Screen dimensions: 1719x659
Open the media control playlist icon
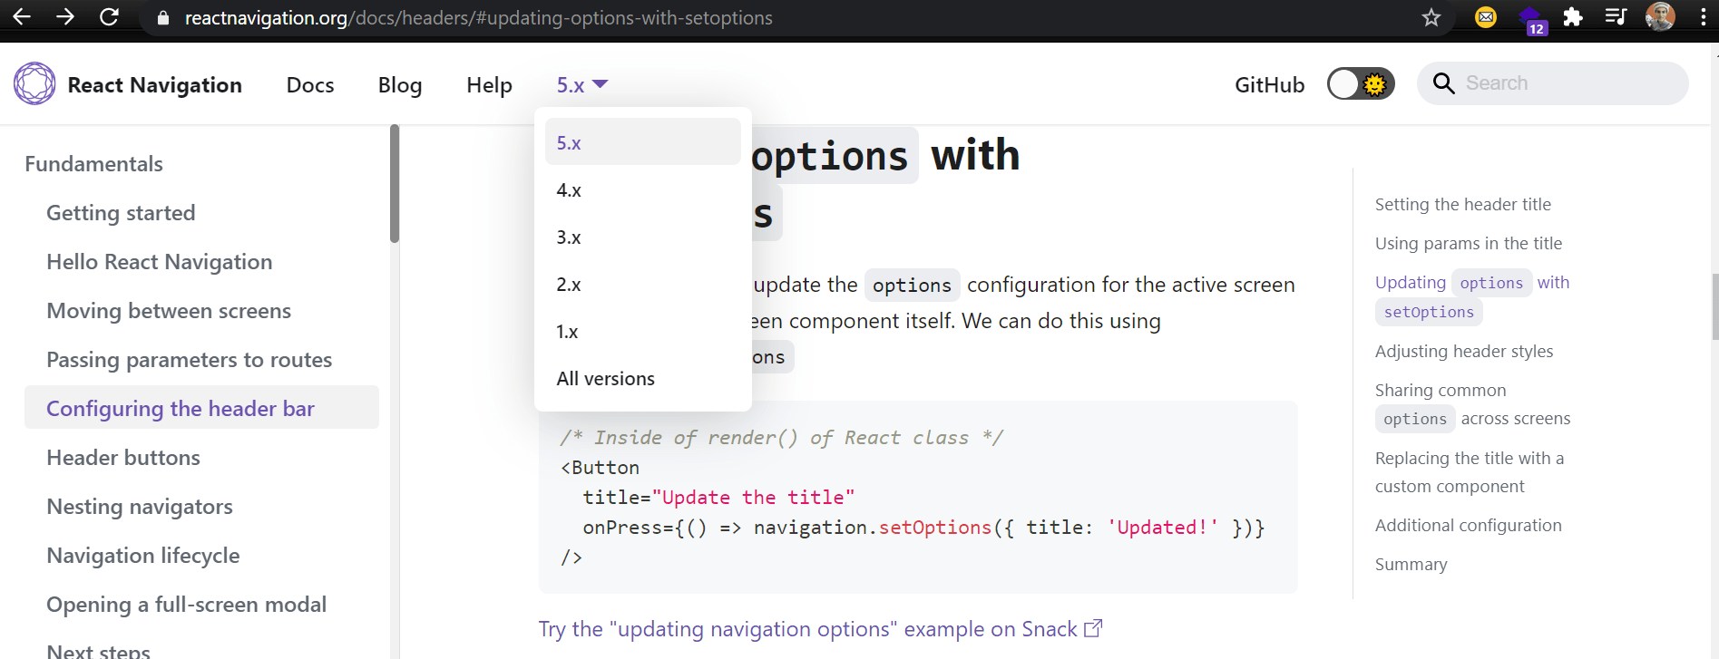pyautogui.click(x=1616, y=16)
